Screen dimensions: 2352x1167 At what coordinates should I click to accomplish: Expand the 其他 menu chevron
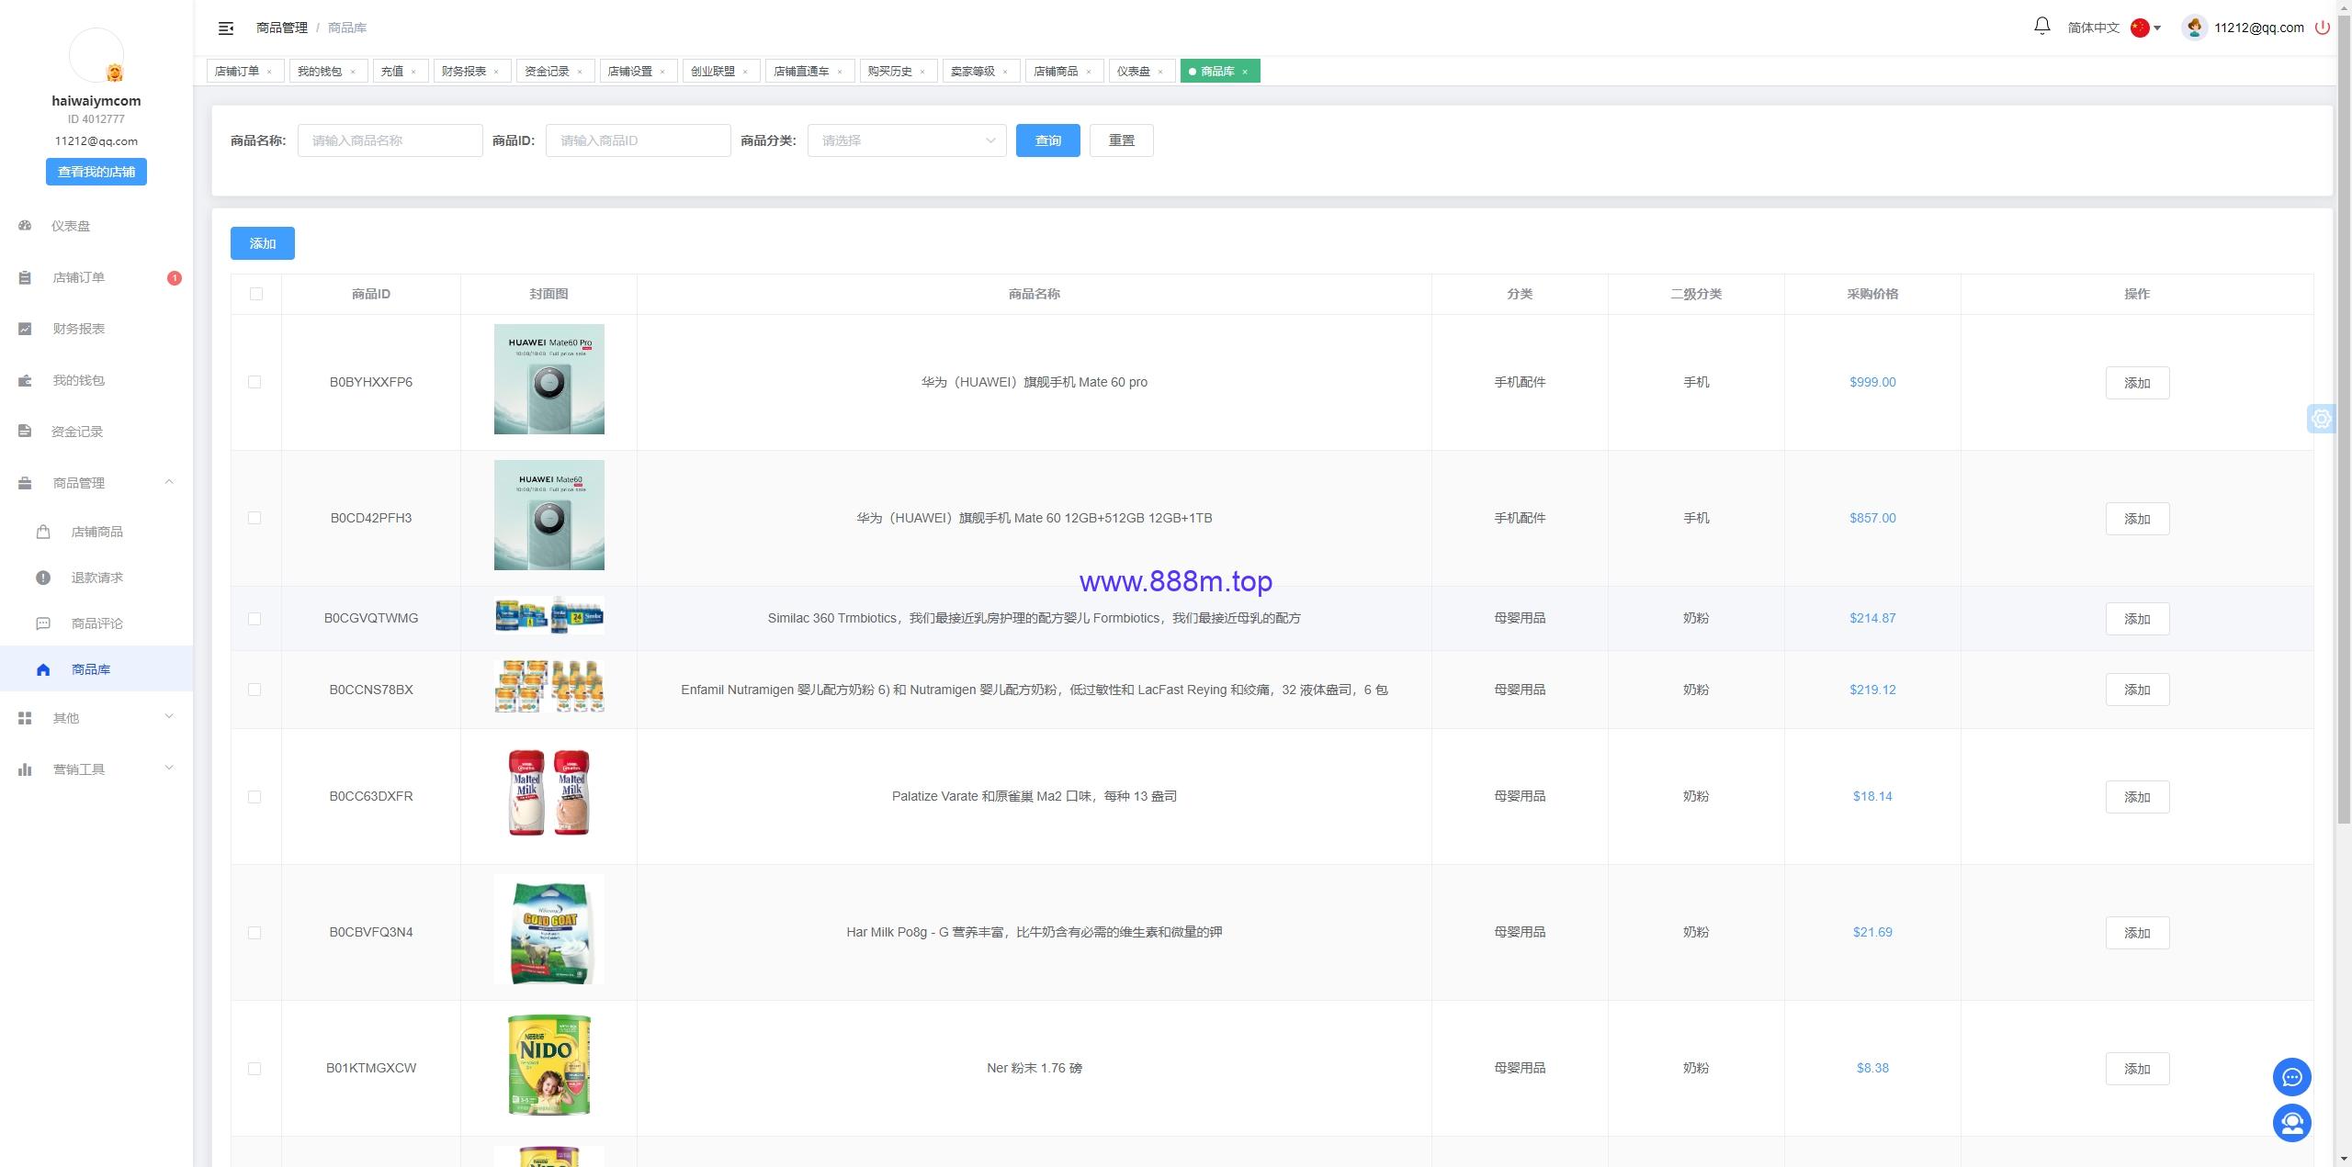(169, 717)
